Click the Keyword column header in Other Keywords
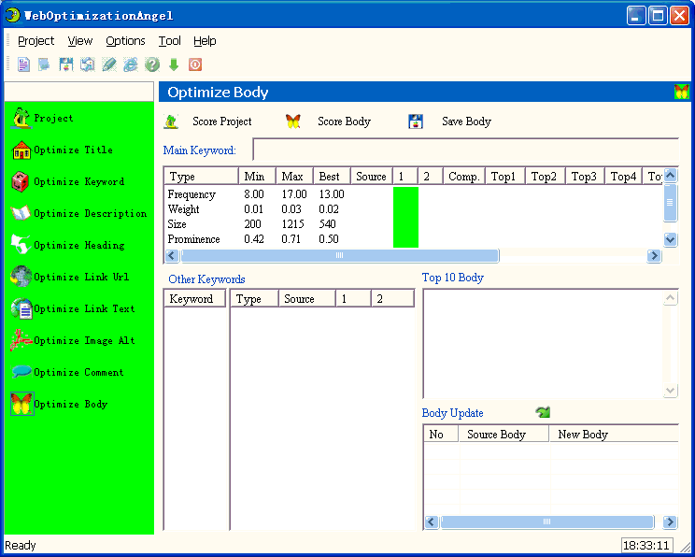 [x=195, y=299]
